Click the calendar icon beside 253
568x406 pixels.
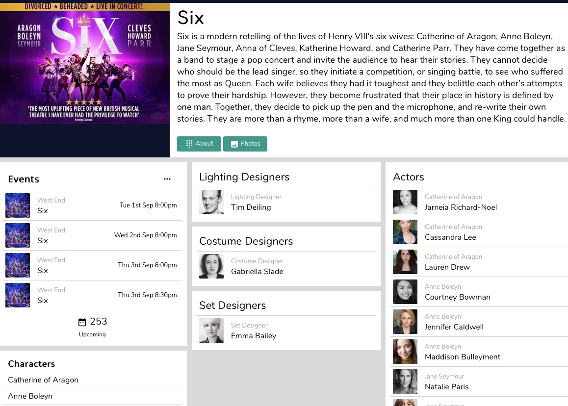(82, 322)
